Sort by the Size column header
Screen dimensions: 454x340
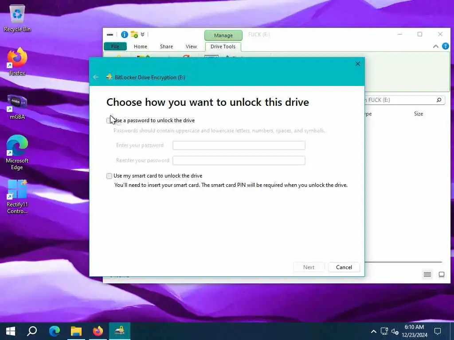[x=419, y=114]
